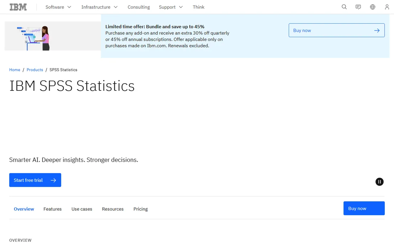Go to Products breadcrumb link
This screenshot has height=246, width=394.
[x=35, y=70]
